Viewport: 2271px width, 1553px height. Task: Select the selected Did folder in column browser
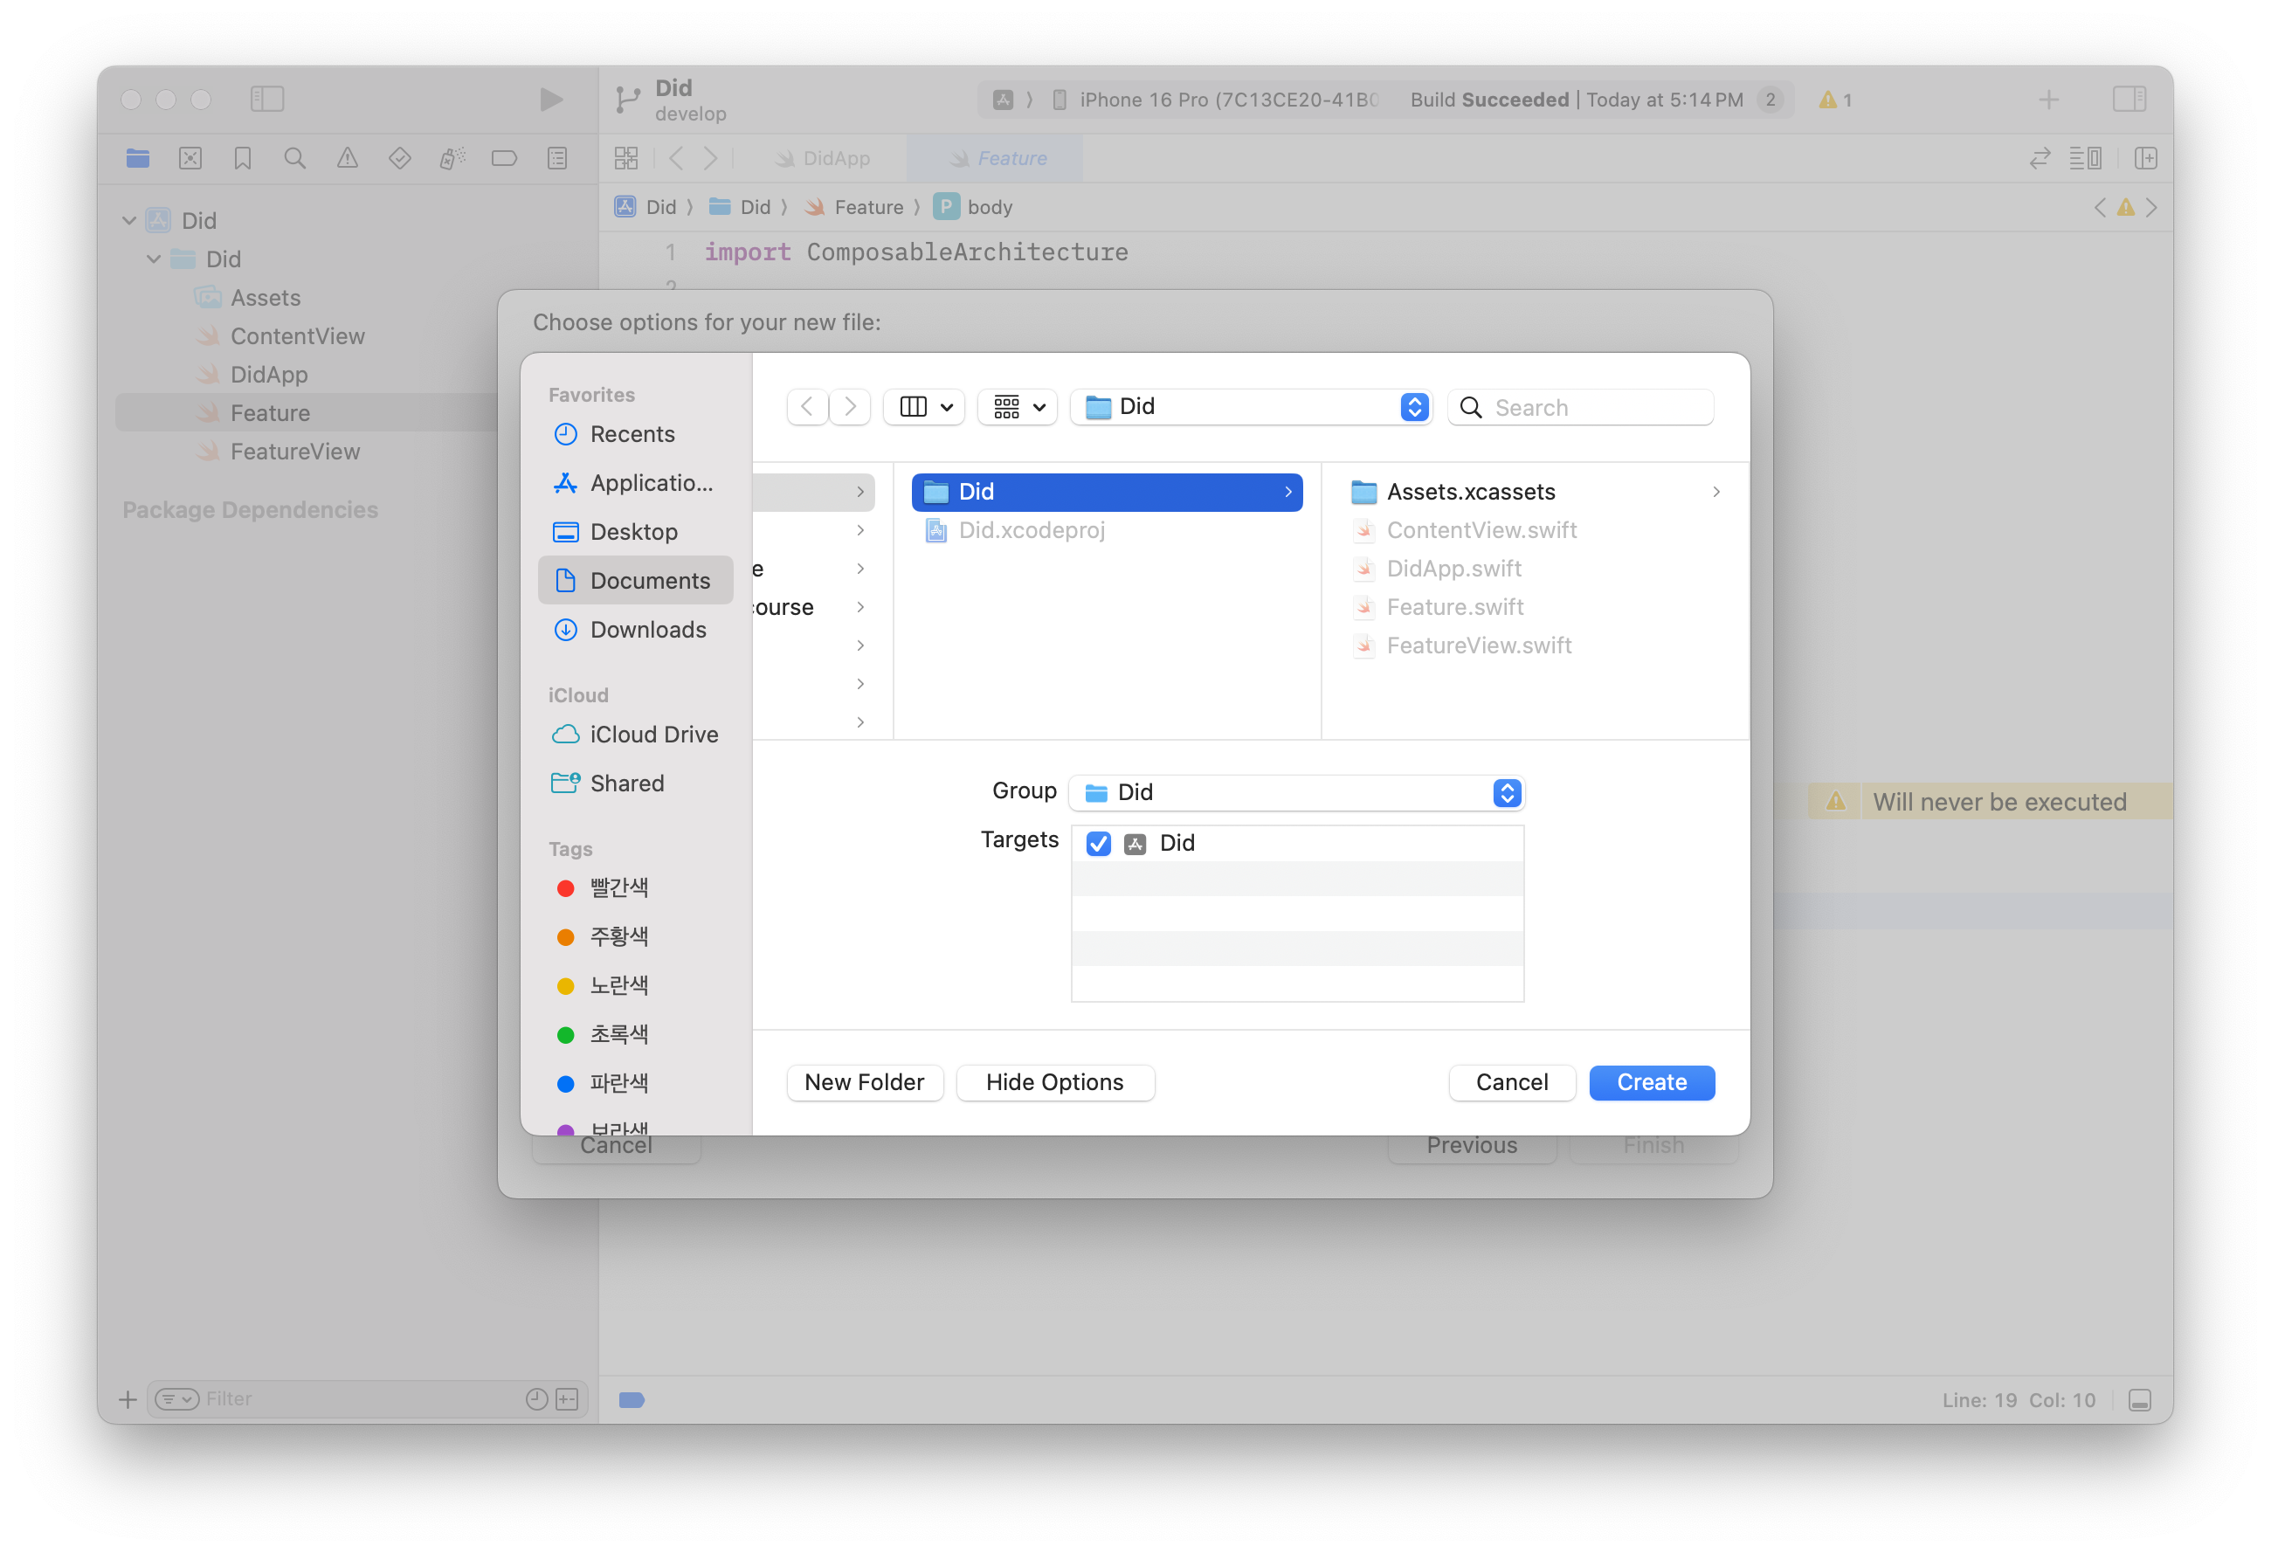pyautogui.click(x=1106, y=492)
